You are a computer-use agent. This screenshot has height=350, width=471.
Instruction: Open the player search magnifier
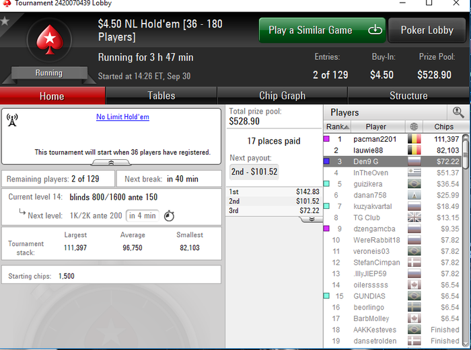(458, 112)
